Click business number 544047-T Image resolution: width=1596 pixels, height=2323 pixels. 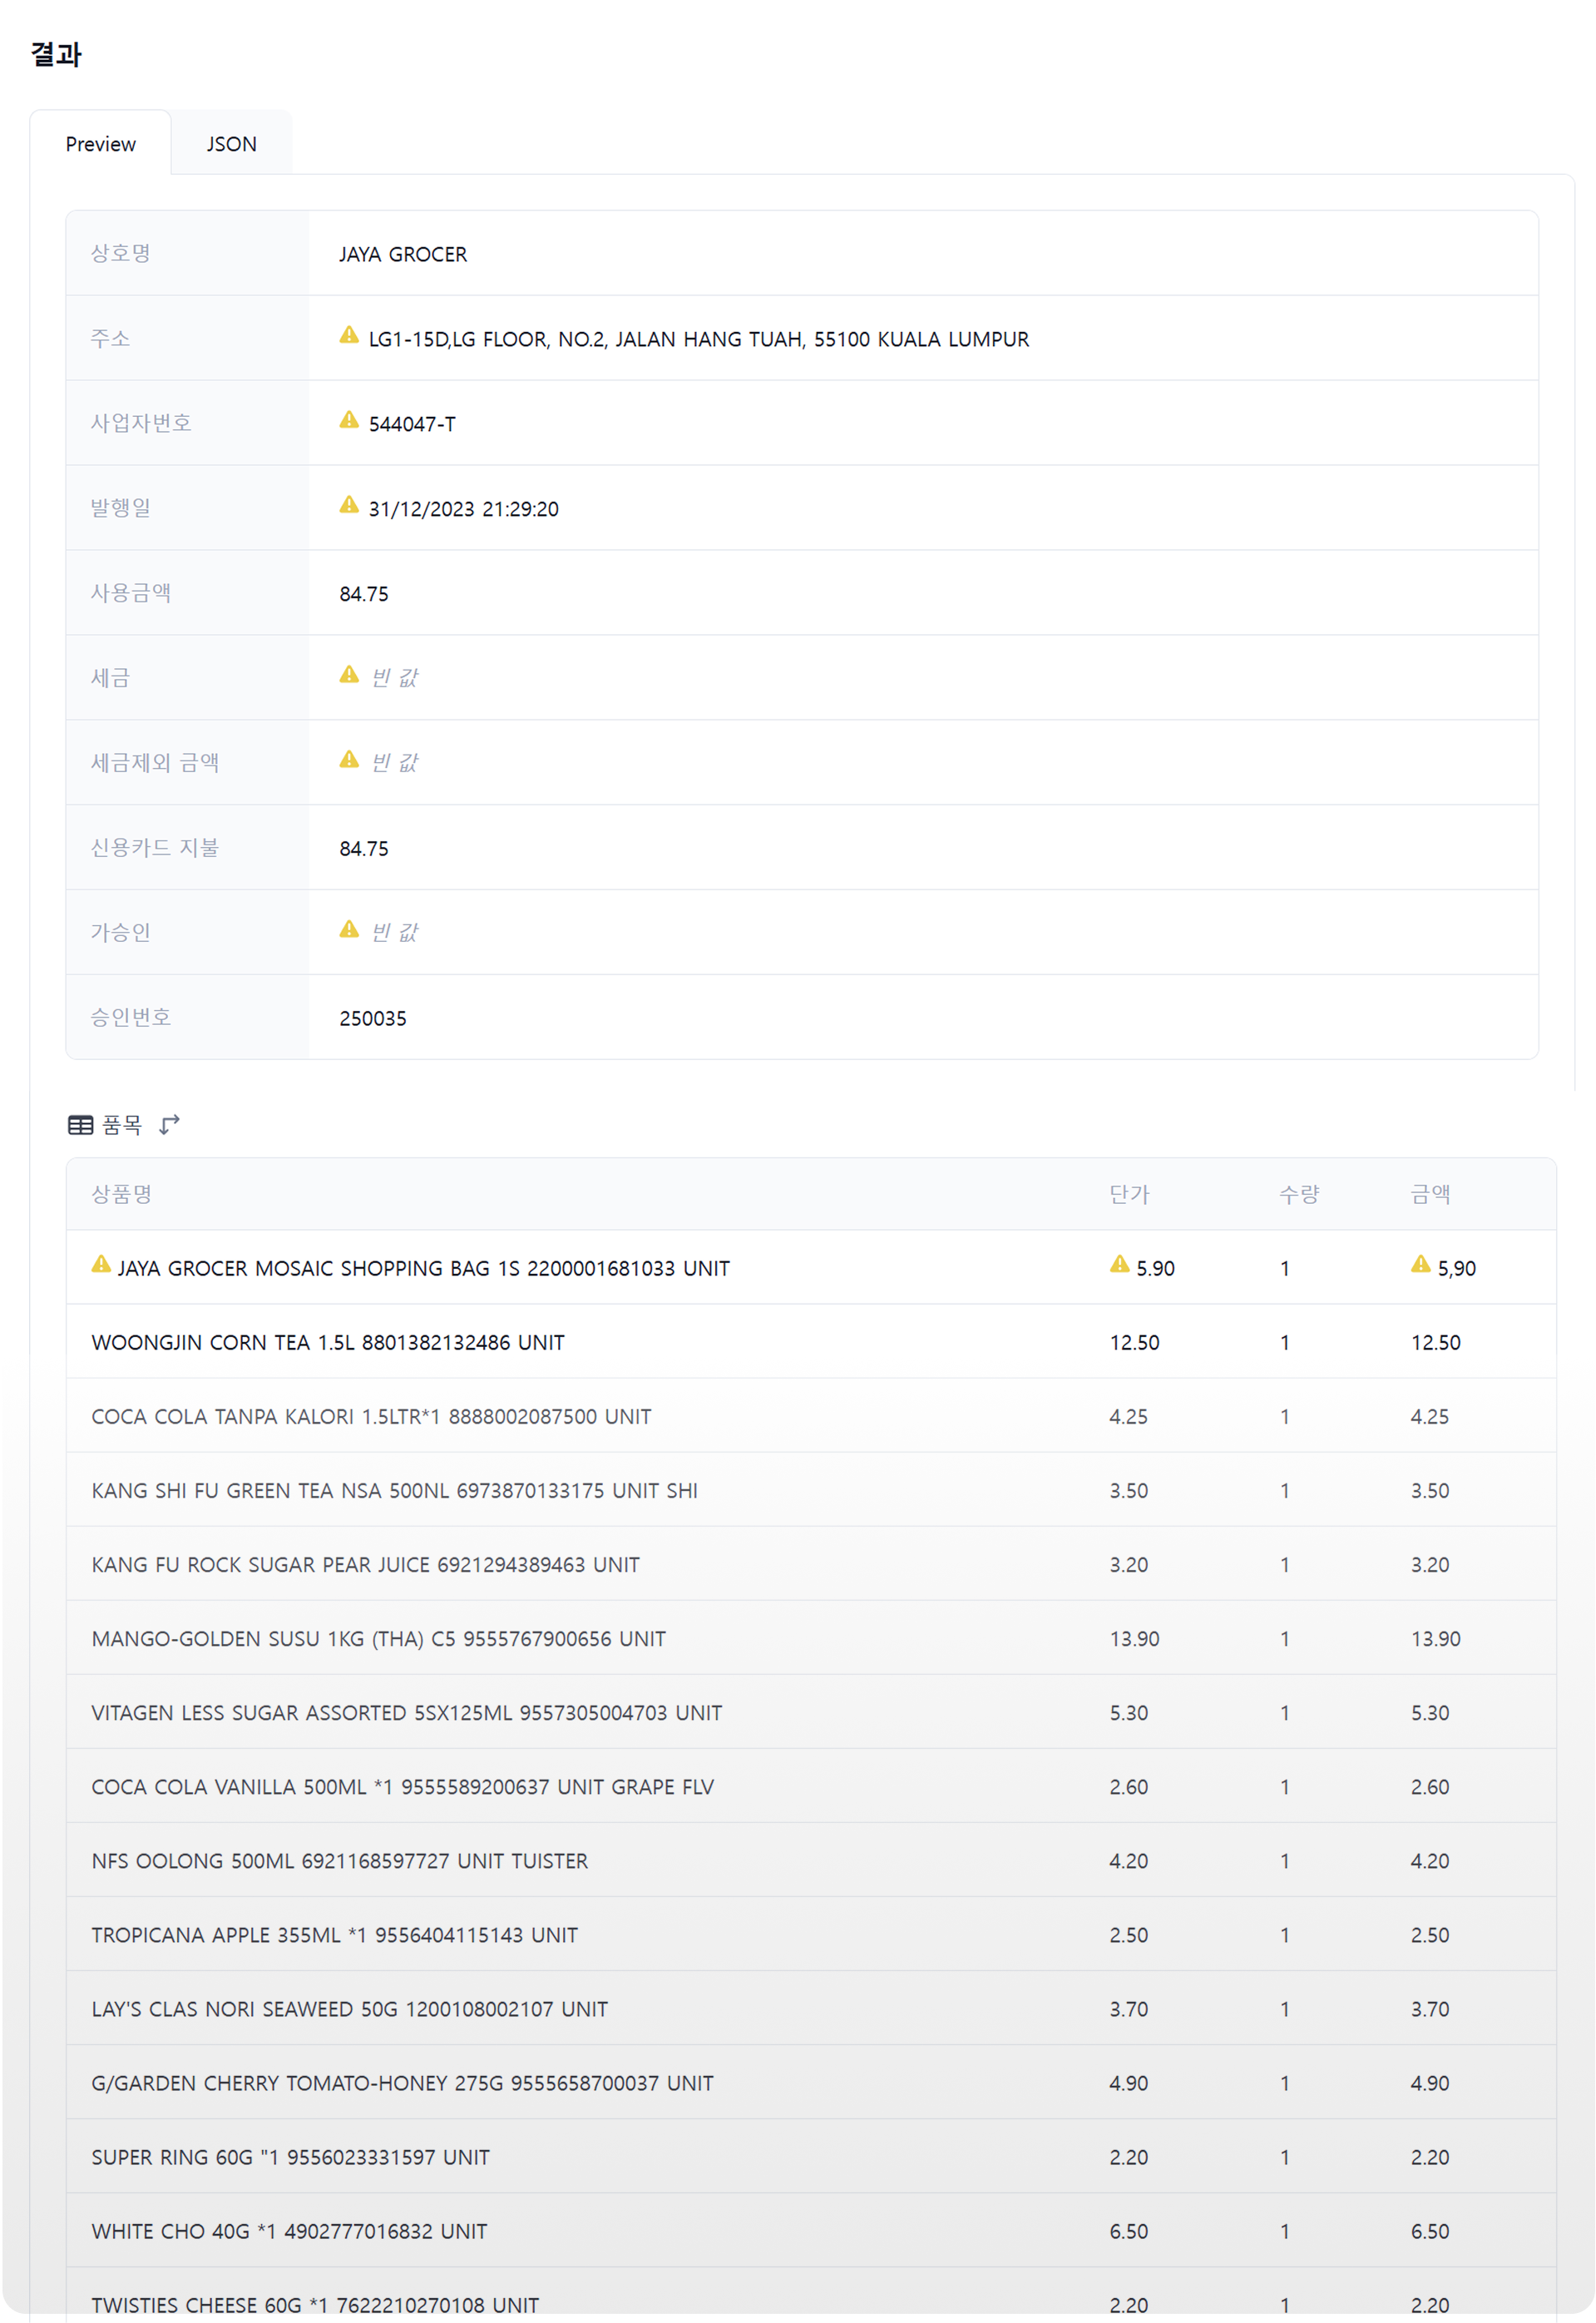point(412,424)
